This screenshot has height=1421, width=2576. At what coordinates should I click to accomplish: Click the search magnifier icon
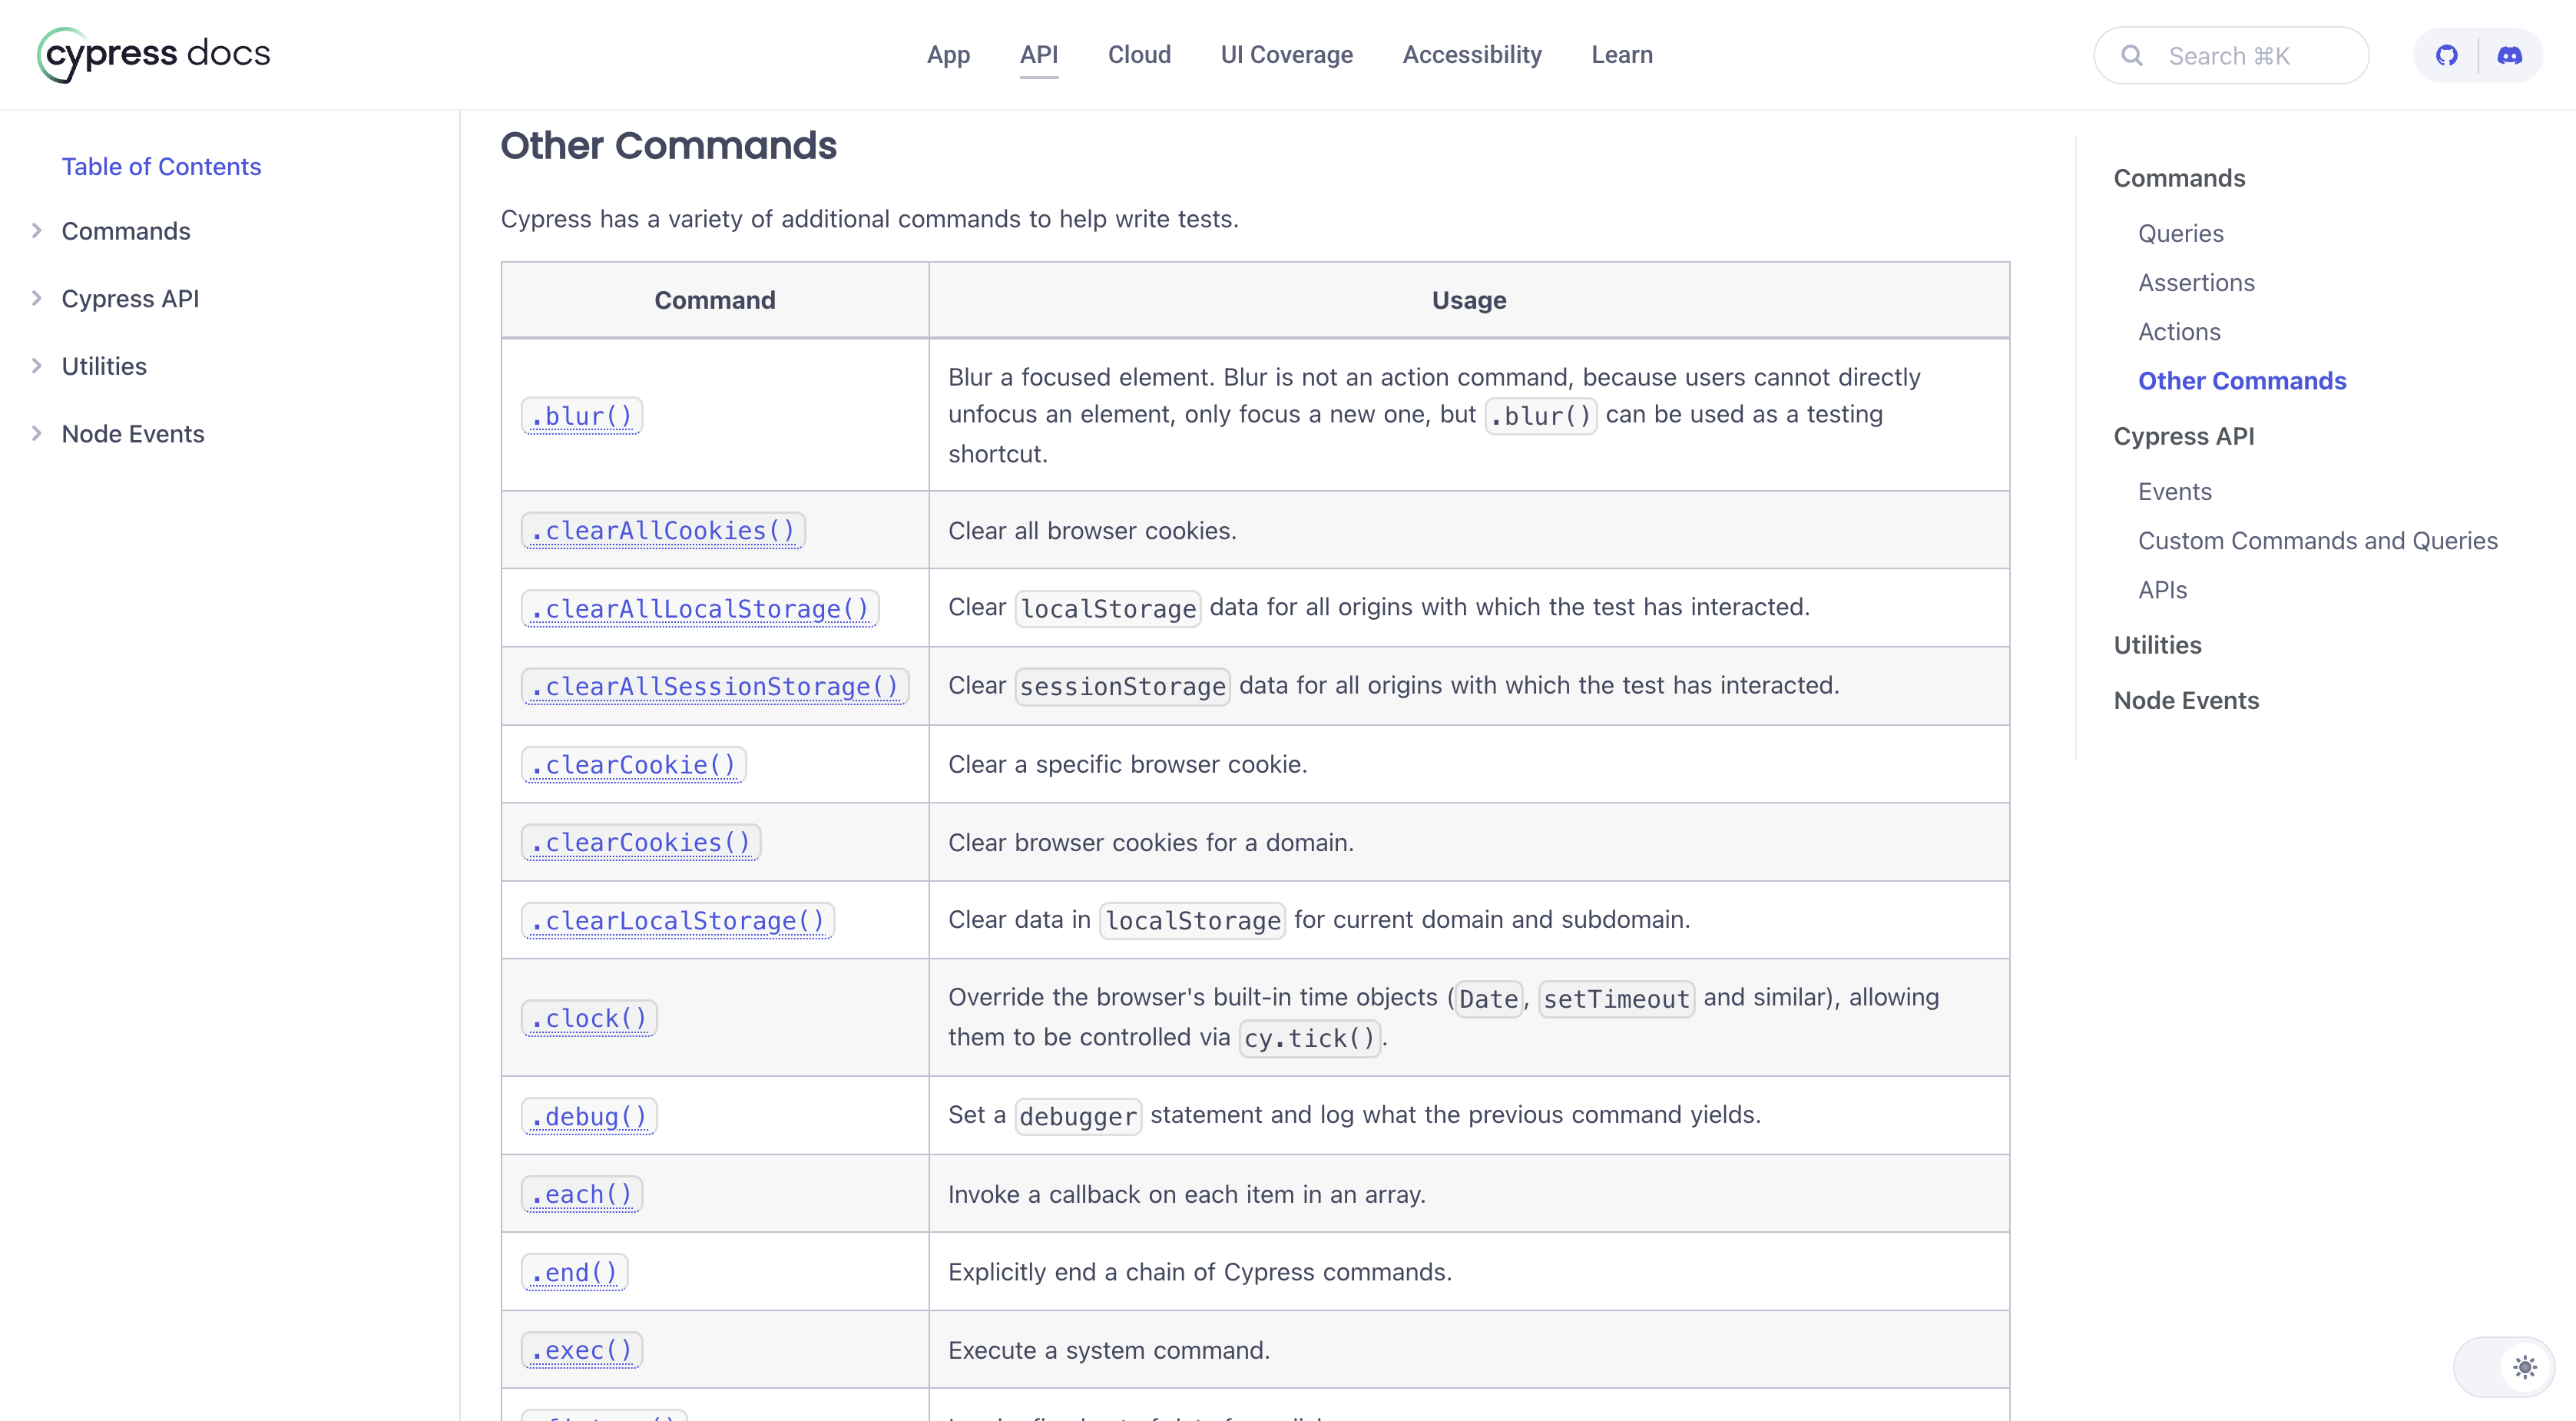click(2131, 55)
